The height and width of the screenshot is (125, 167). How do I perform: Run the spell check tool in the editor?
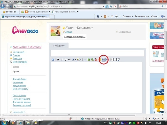click(x=118, y=60)
